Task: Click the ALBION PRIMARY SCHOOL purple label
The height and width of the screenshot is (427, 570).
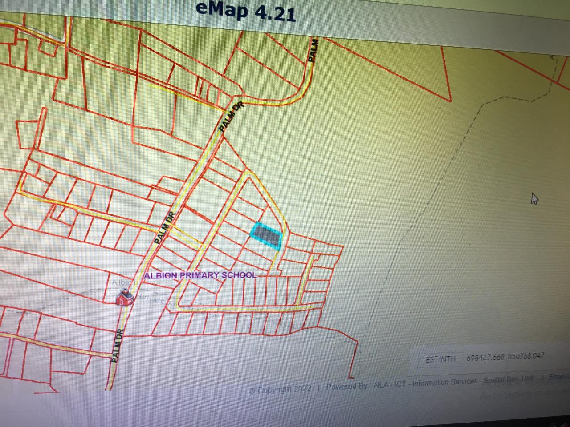Action: pos(200,275)
